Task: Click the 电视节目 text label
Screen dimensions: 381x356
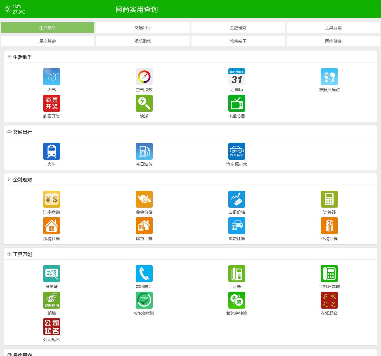Action: (237, 116)
